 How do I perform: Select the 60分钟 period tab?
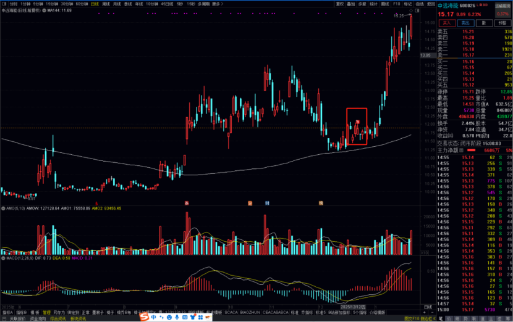pos(82,4)
